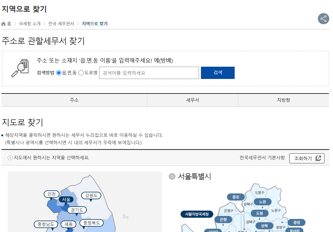Click the magnifier building search illustration
The height and width of the screenshot is (232, 333).
click(x=20, y=68)
